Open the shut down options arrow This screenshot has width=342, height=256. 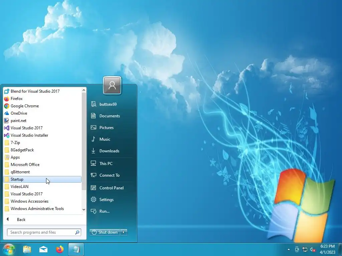(x=124, y=232)
